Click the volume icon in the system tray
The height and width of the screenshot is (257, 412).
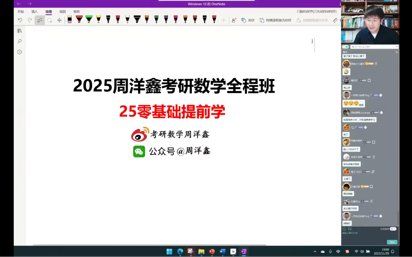(x=362, y=252)
